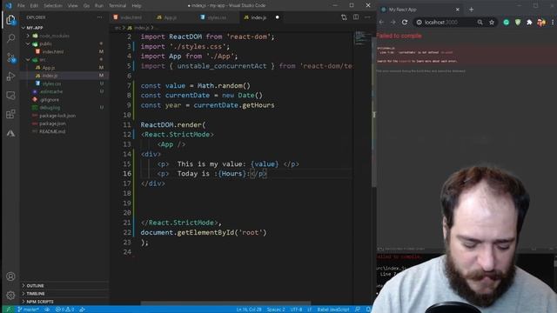Select the My React App browser tab

coord(419,10)
